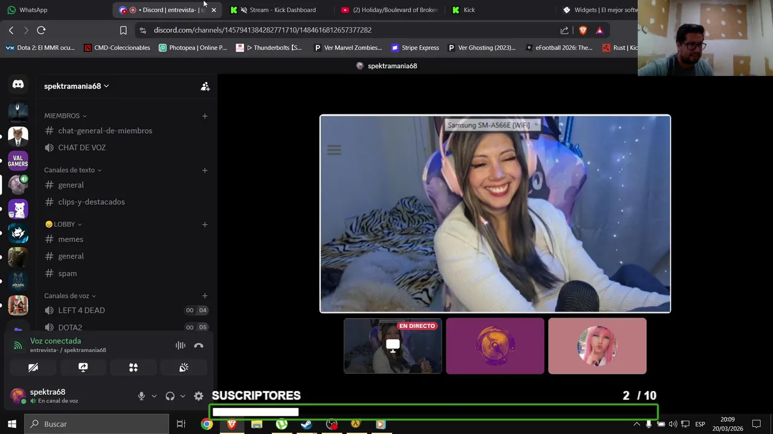Viewport: 773px width, 434px height.
Task: Open Stripe Express bookmark
Action: 415,48
